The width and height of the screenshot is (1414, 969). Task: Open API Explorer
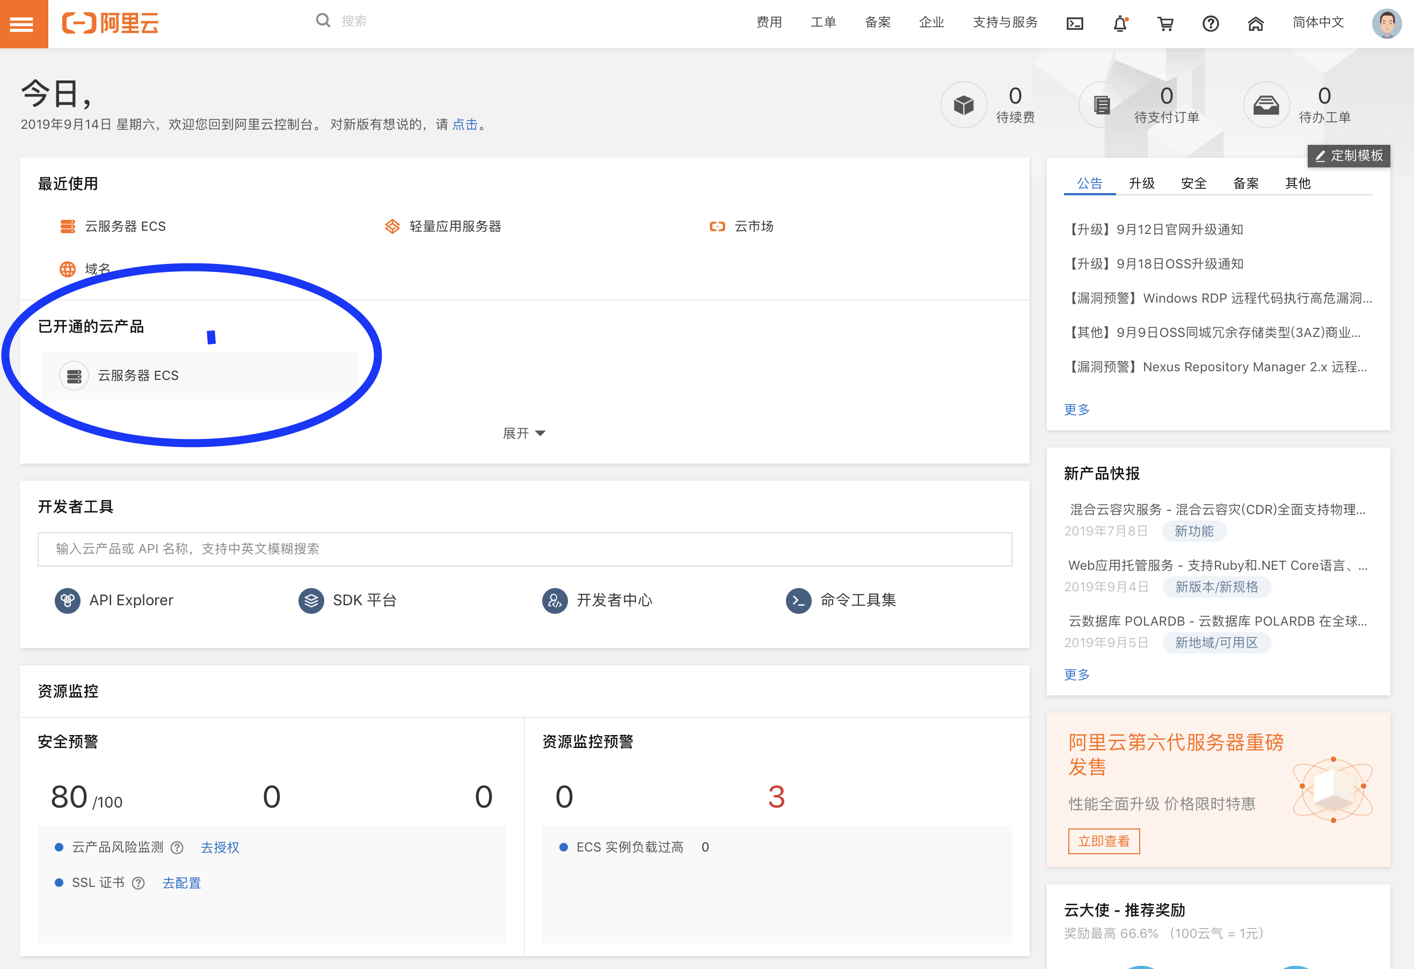coord(132,600)
